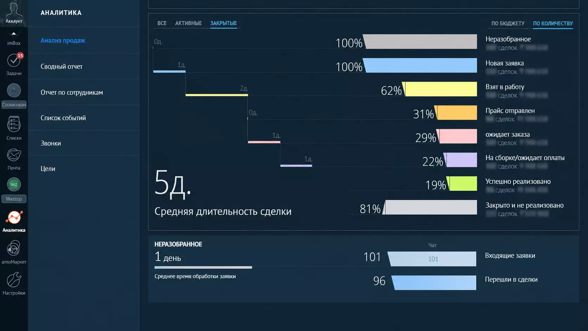
Task: Click the Входящие заявки 101 bar
Action: point(432,259)
